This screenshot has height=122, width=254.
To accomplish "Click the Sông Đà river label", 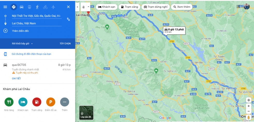I will tap(119, 69).
